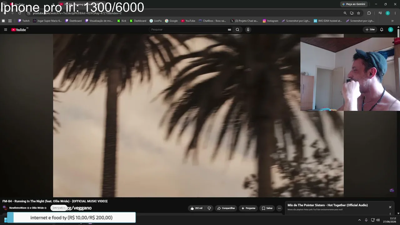400x225 pixels.
Task: Show hidden bookmarks with the chevron
Action: (x=392, y=21)
